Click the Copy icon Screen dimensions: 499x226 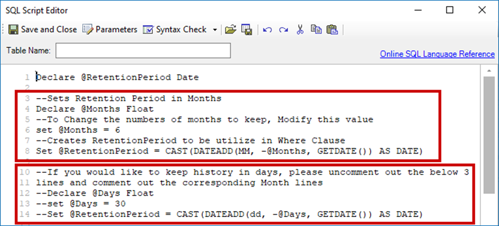(316, 29)
